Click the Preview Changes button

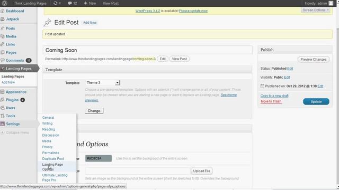pos(314,60)
